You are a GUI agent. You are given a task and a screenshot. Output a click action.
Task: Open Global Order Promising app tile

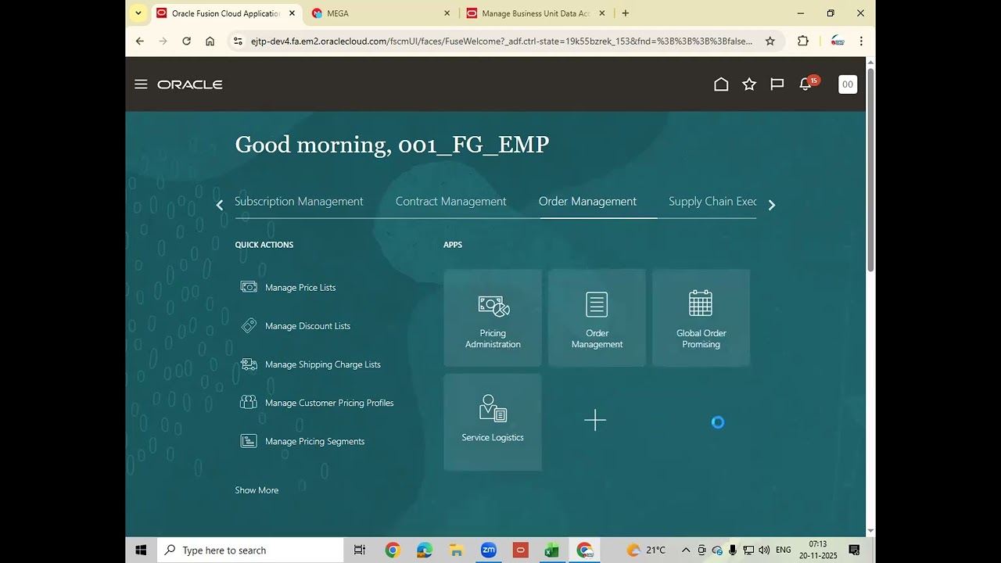(x=701, y=318)
